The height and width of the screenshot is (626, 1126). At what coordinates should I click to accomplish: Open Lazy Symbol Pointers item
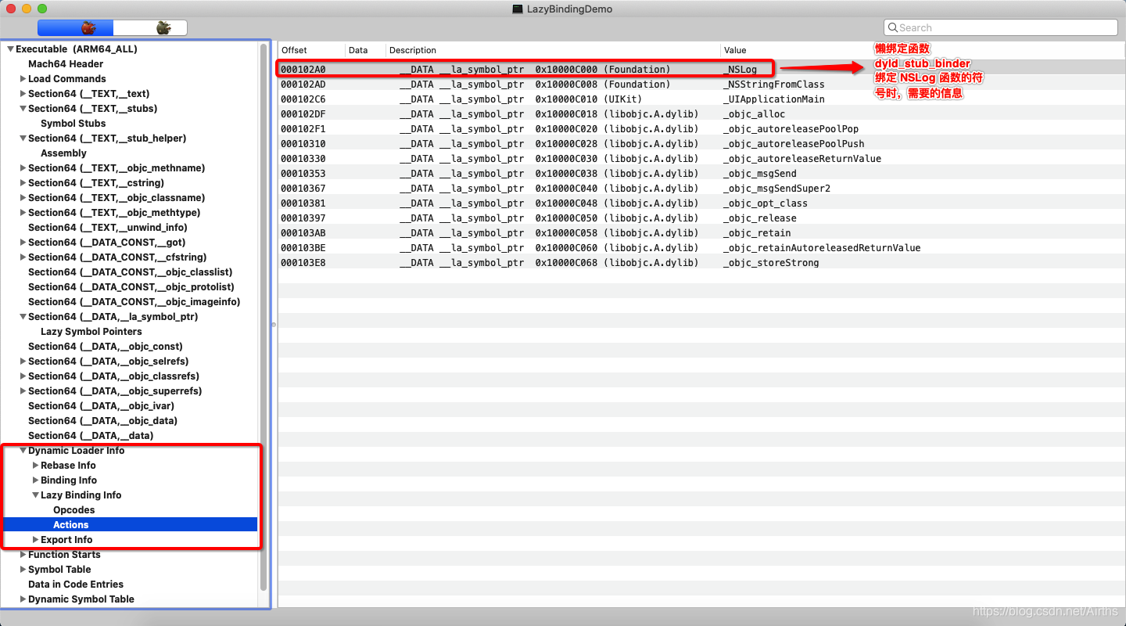(x=91, y=332)
